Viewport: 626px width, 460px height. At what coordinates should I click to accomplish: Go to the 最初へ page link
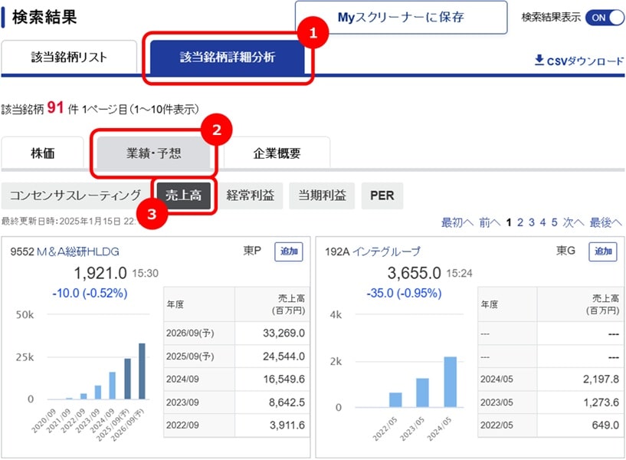pos(457,222)
